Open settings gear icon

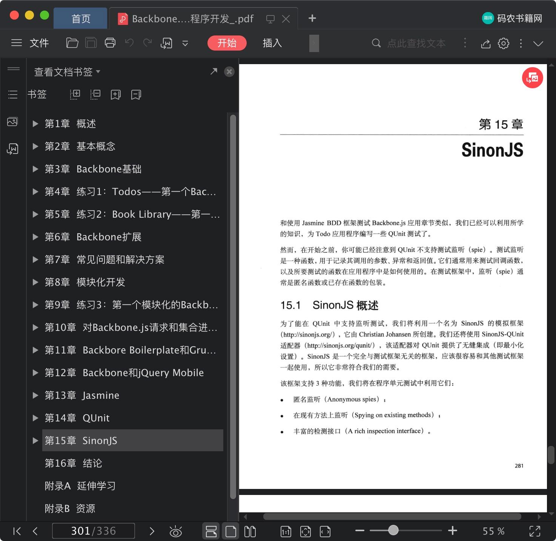(x=504, y=43)
